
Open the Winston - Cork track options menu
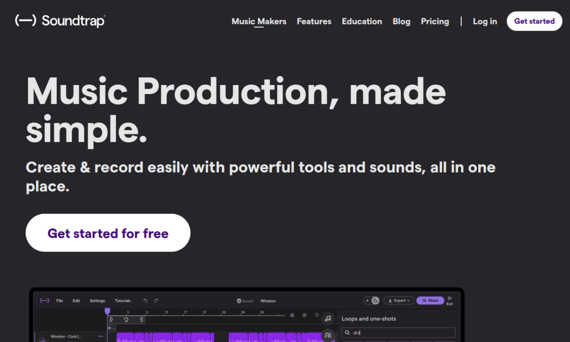(x=101, y=336)
